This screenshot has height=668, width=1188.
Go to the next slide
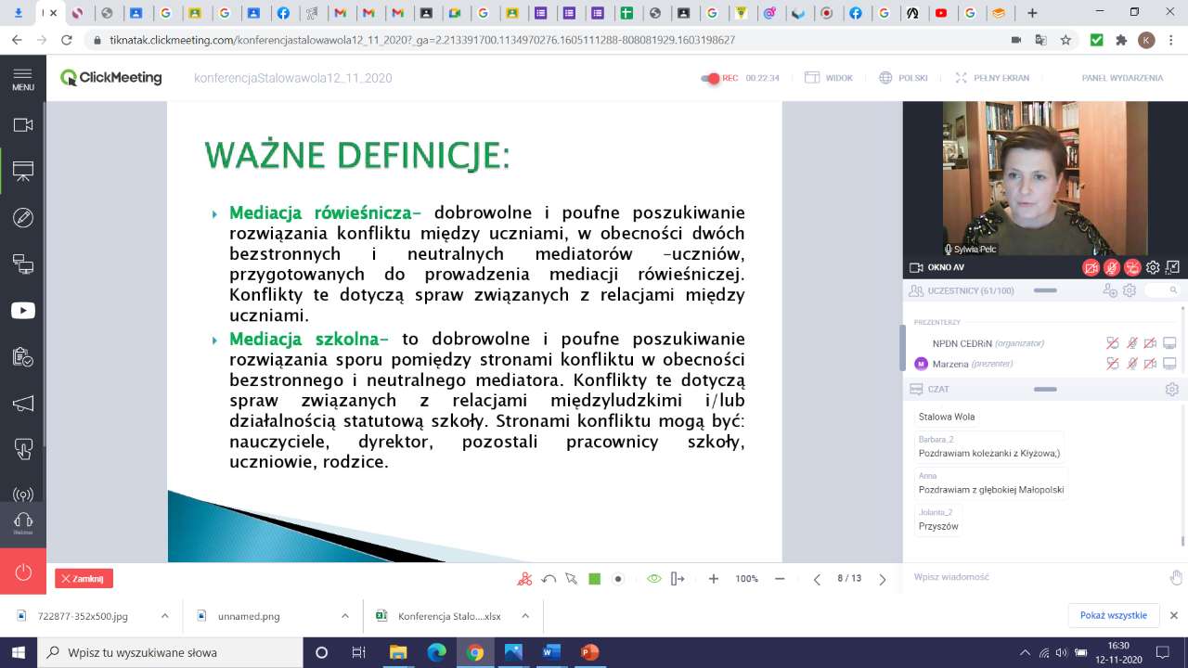pyautogui.click(x=882, y=579)
